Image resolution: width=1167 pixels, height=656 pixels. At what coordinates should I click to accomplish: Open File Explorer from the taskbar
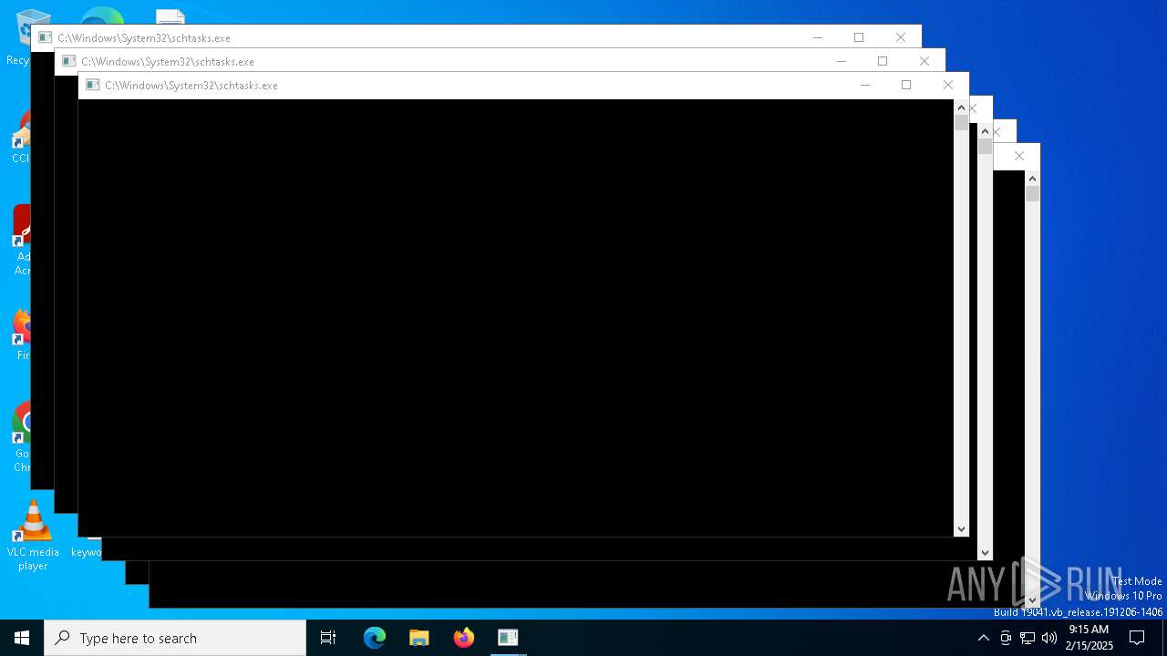[x=419, y=638]
